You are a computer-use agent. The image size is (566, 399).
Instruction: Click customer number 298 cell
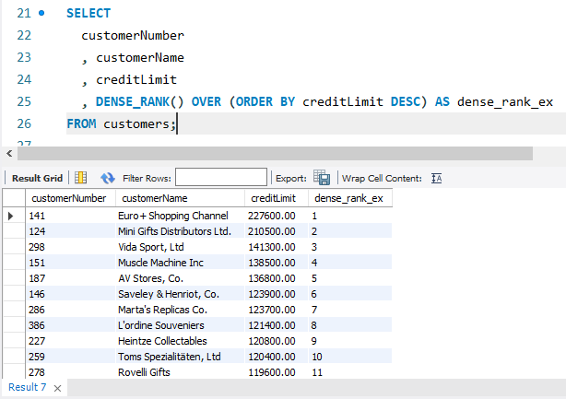point(70,247)
